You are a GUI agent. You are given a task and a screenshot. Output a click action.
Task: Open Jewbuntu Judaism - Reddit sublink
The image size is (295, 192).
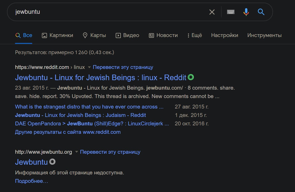(80, 115)
